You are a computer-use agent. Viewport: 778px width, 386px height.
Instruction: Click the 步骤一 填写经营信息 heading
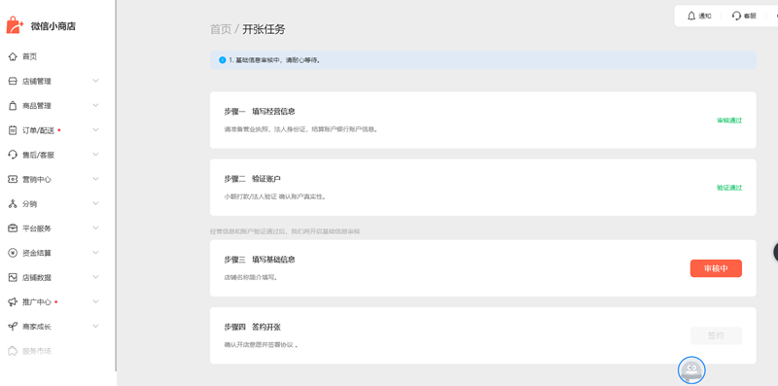coord(260,111)
